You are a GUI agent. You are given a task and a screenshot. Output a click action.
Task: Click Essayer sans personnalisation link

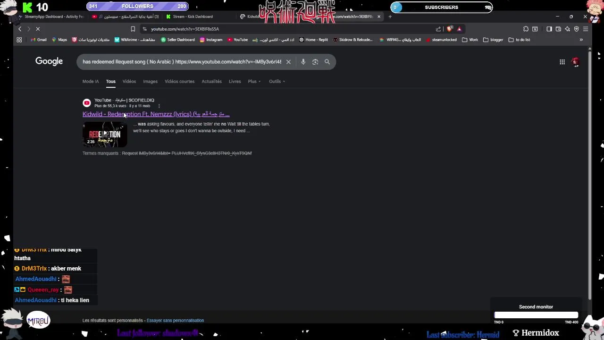pyautogui.click(x=175, y=320)
